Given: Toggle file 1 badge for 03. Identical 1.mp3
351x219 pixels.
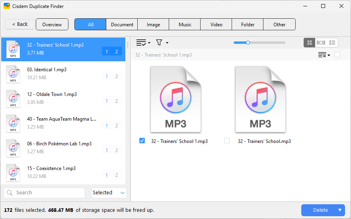Looking at the screenshot, I should (107, 76).
